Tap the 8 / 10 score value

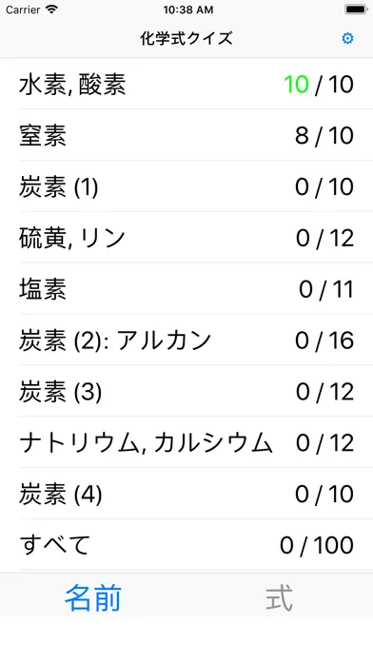pos(324,135)
